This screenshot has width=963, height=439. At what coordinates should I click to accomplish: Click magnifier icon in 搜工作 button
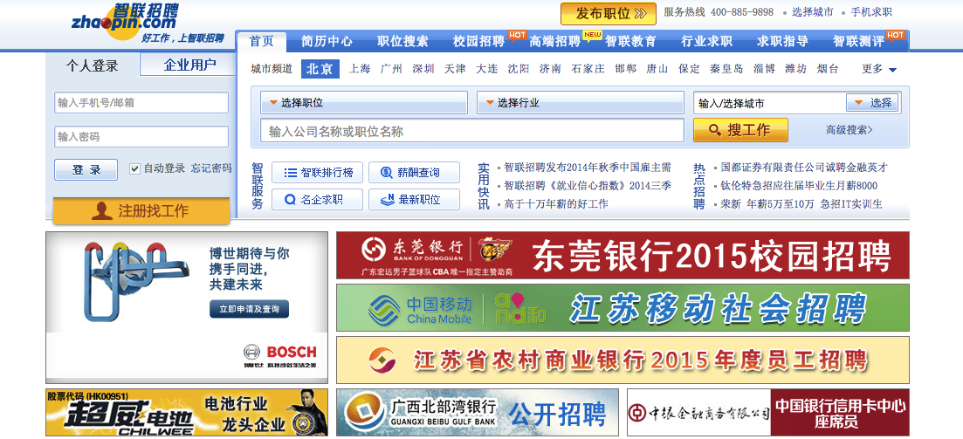714,130
